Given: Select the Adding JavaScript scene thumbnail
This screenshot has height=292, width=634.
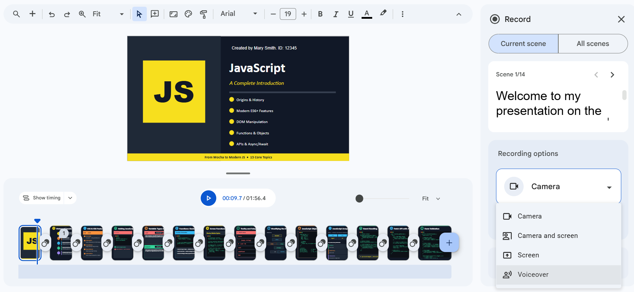Looking at the screenshot, I should [122, 243].
